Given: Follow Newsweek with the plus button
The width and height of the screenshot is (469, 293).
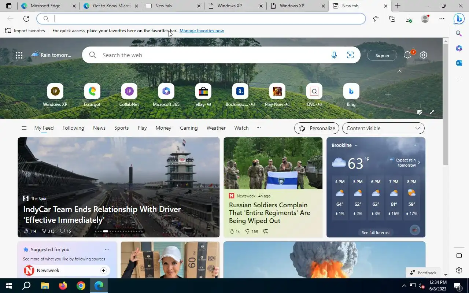Looking at the screenshot, I should pyautogui.click(x=103, y=270).
